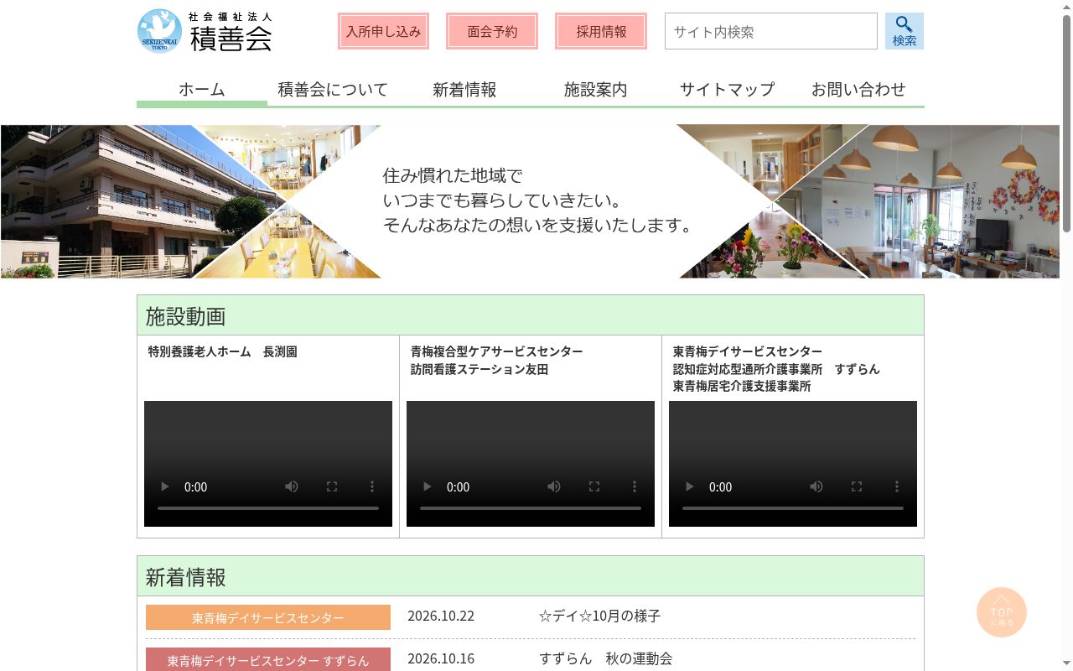Click the 面会予約 button
Image resolution: width=1073 pixels, height=671 pixels.
(x=492, y=31)
